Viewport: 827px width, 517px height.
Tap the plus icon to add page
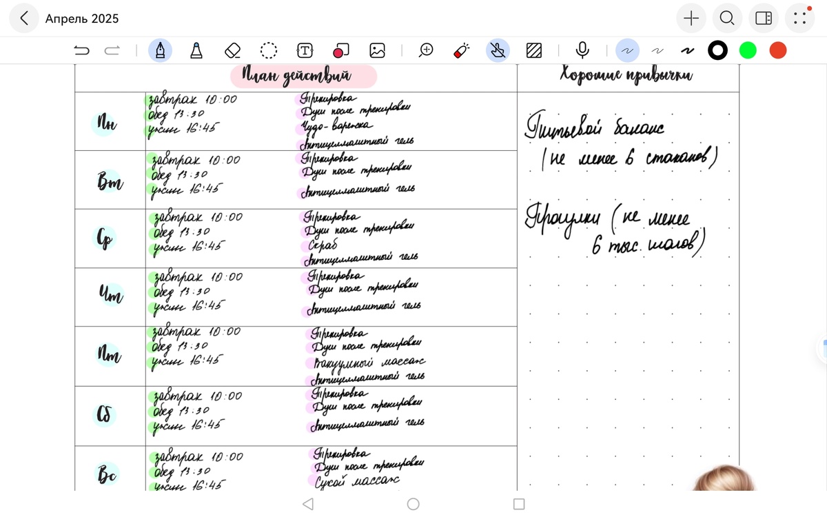[x=691, y=19]
